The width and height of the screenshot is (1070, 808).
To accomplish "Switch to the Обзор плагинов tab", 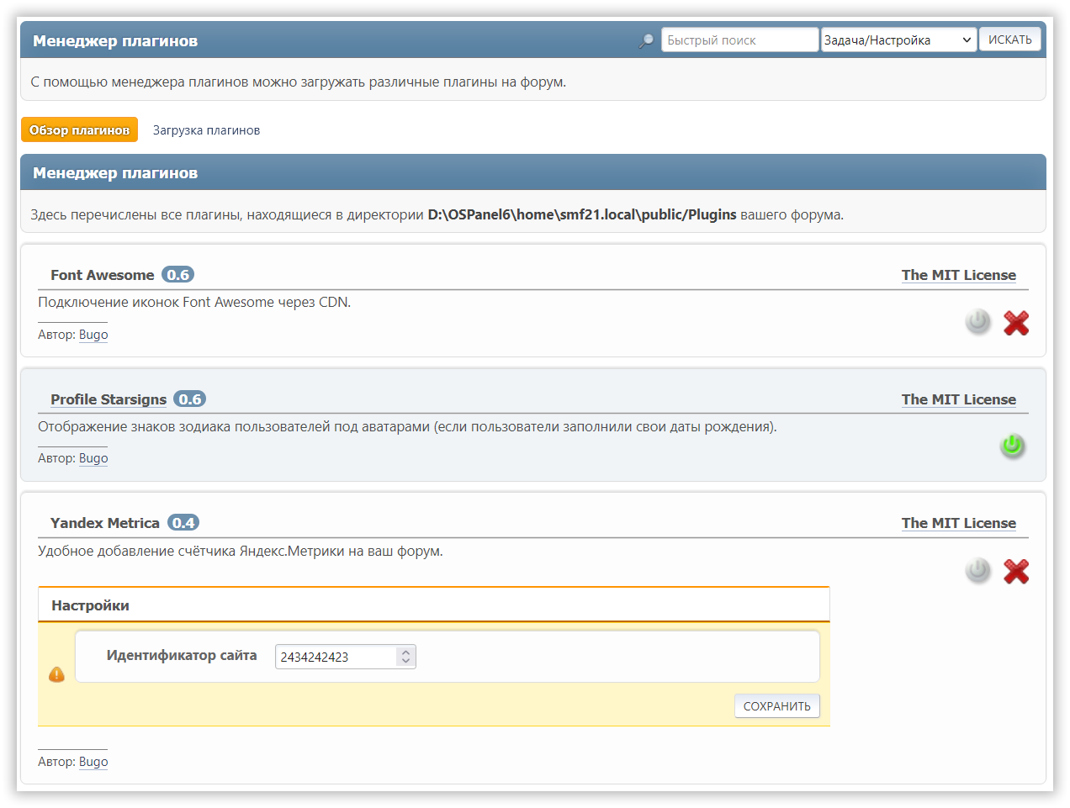I will (79, 130).
